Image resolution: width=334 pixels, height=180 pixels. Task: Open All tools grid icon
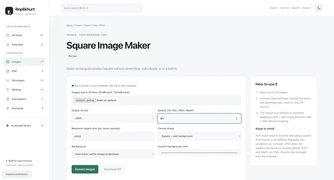pyautogui.click(x=8, y=35)
